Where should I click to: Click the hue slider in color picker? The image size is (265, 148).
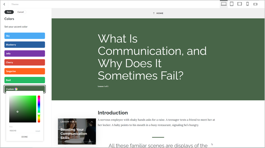click(x=39, y=109)
